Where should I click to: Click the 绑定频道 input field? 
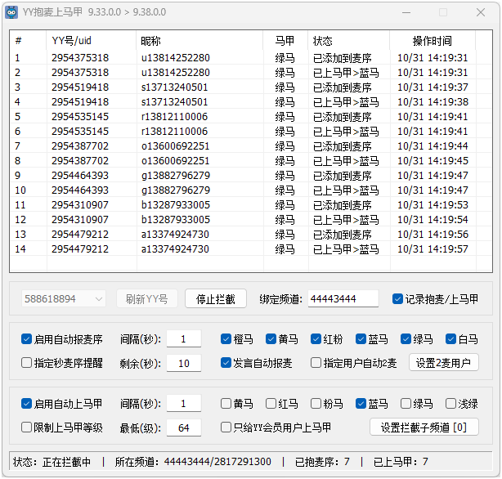point(343,298)
